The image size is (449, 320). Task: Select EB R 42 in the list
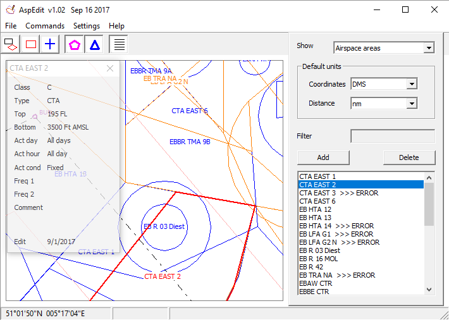coord(361,267)
